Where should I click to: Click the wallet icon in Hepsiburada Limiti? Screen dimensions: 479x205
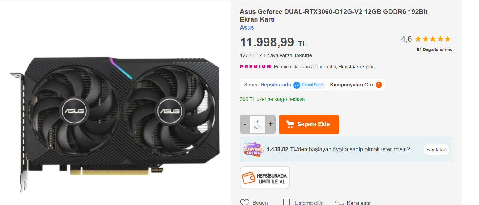click(x=248, y=178)
